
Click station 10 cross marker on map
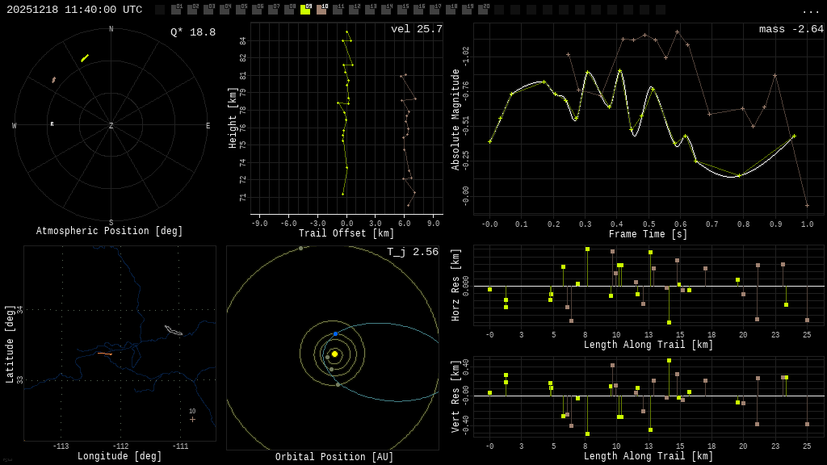(x=192, y=419)
